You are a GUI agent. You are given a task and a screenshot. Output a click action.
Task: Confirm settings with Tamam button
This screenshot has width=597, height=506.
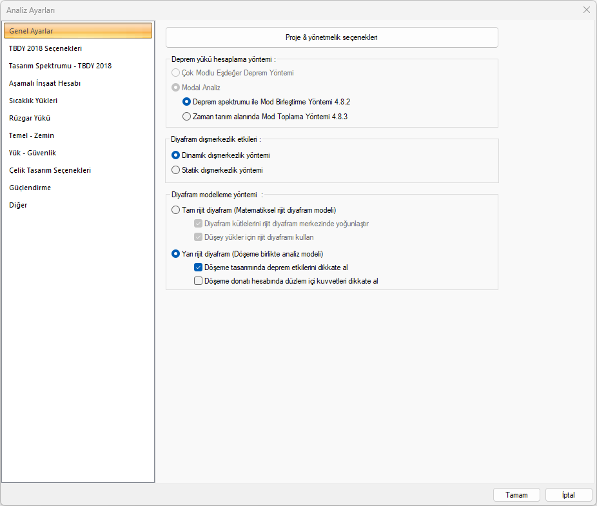pos(516,495)
